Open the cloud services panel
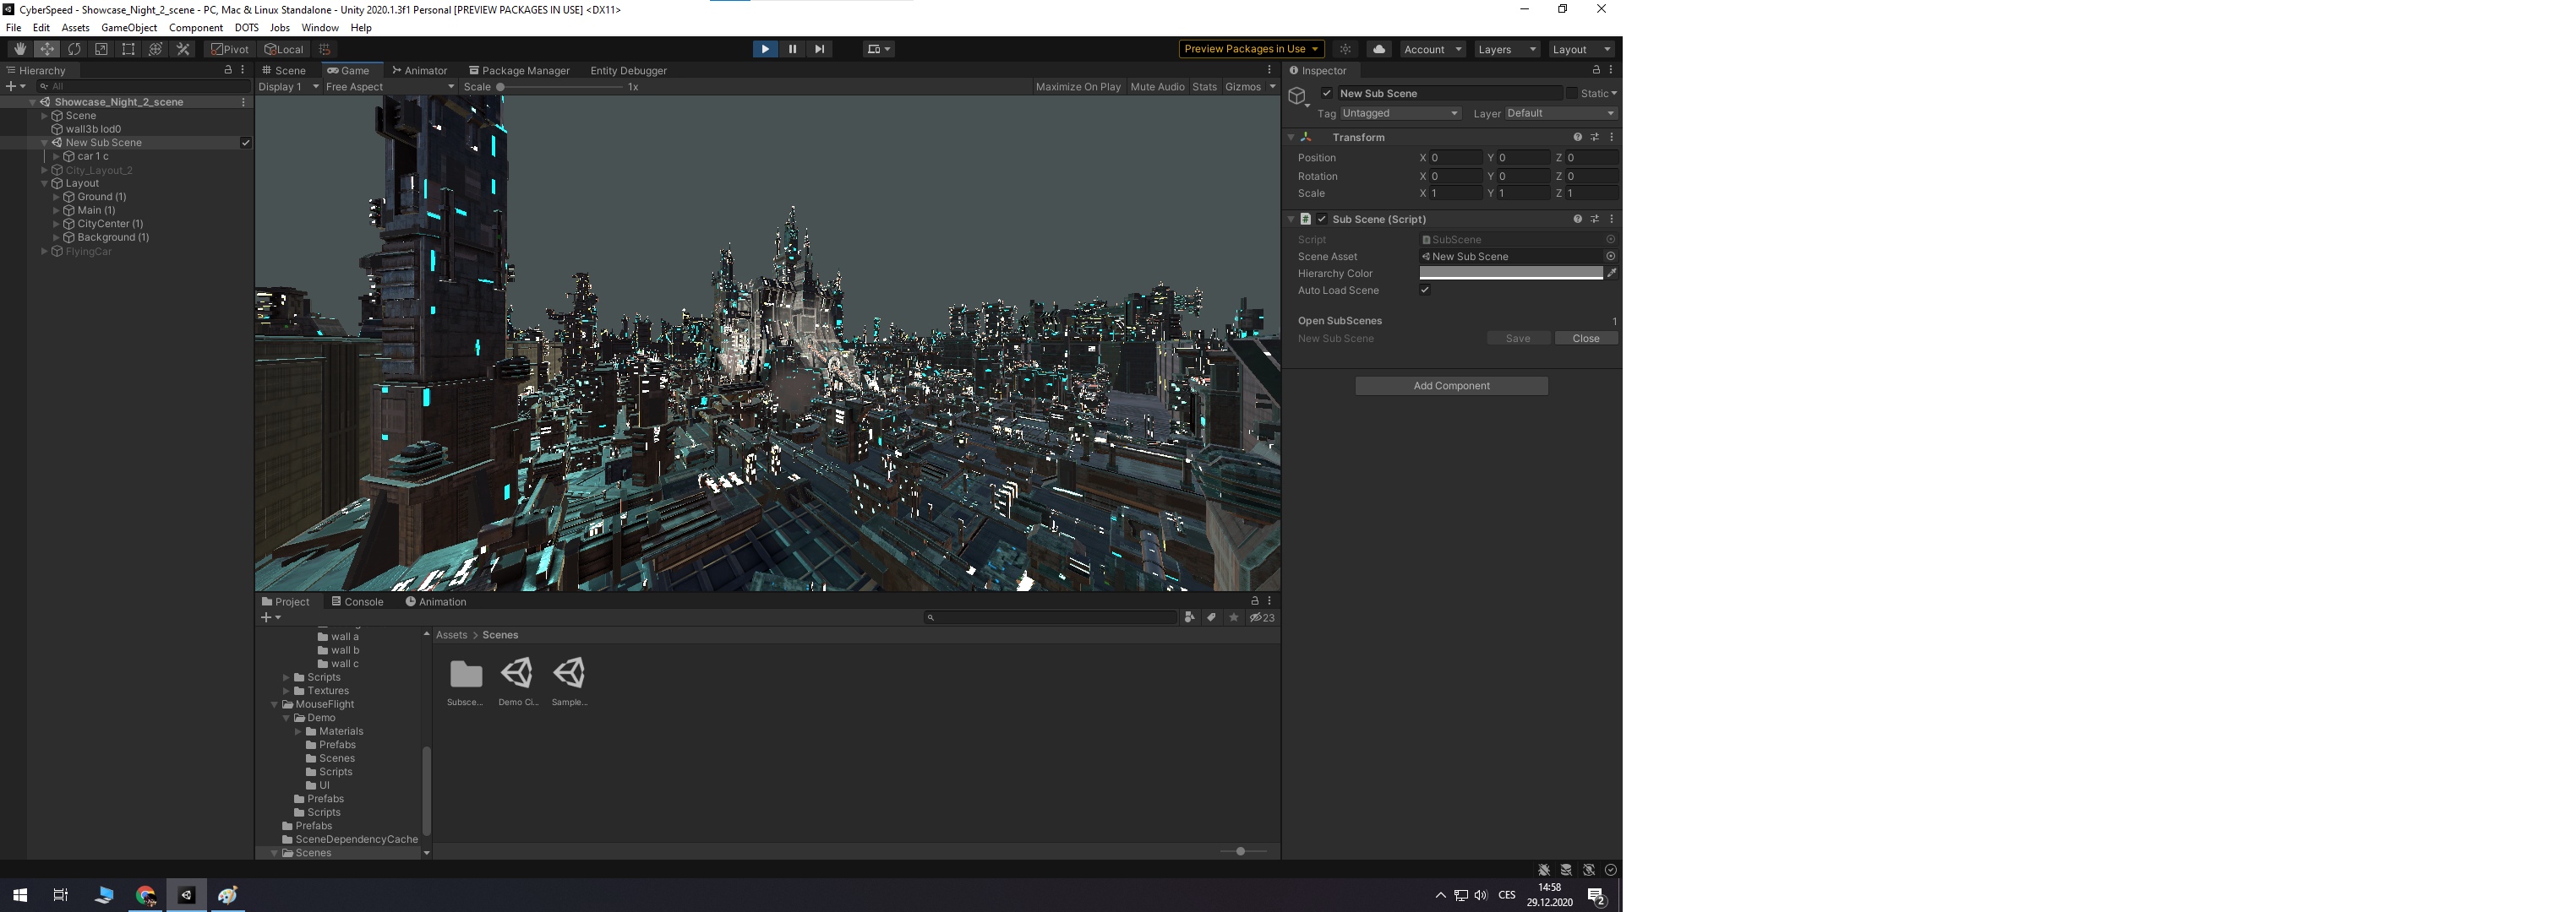Screen dimensions: 2576x912 pyautogui.click(x=1379, y=49)
